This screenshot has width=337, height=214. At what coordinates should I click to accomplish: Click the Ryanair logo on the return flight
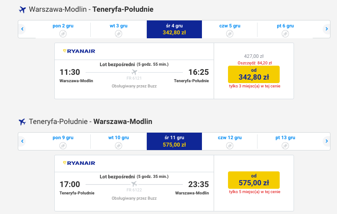(79, 163)
